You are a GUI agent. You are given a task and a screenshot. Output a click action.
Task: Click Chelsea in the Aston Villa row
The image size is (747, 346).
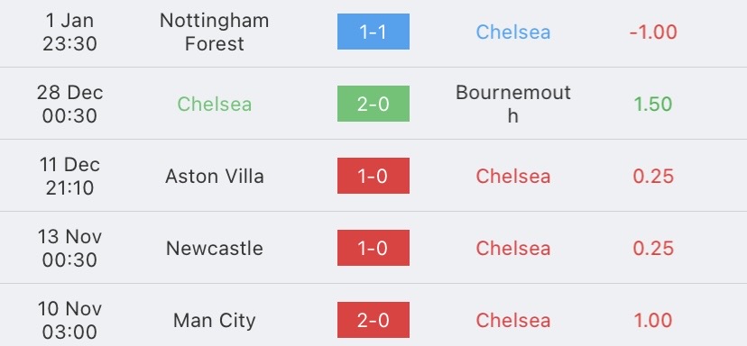click(x=513, y=176)
